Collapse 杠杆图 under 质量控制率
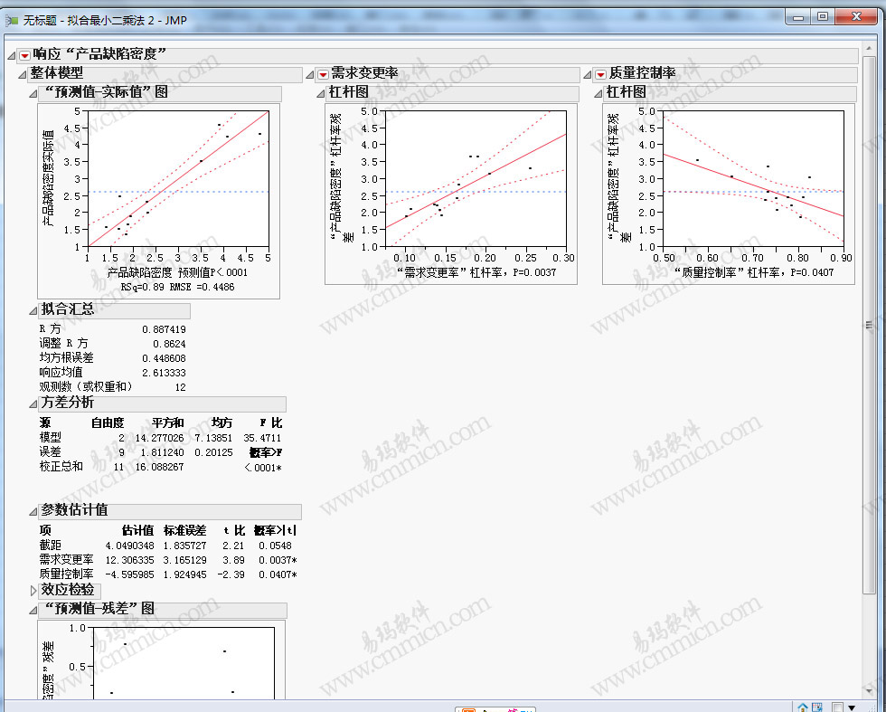Viewport: 886px width, 712px height. [599, 92]
